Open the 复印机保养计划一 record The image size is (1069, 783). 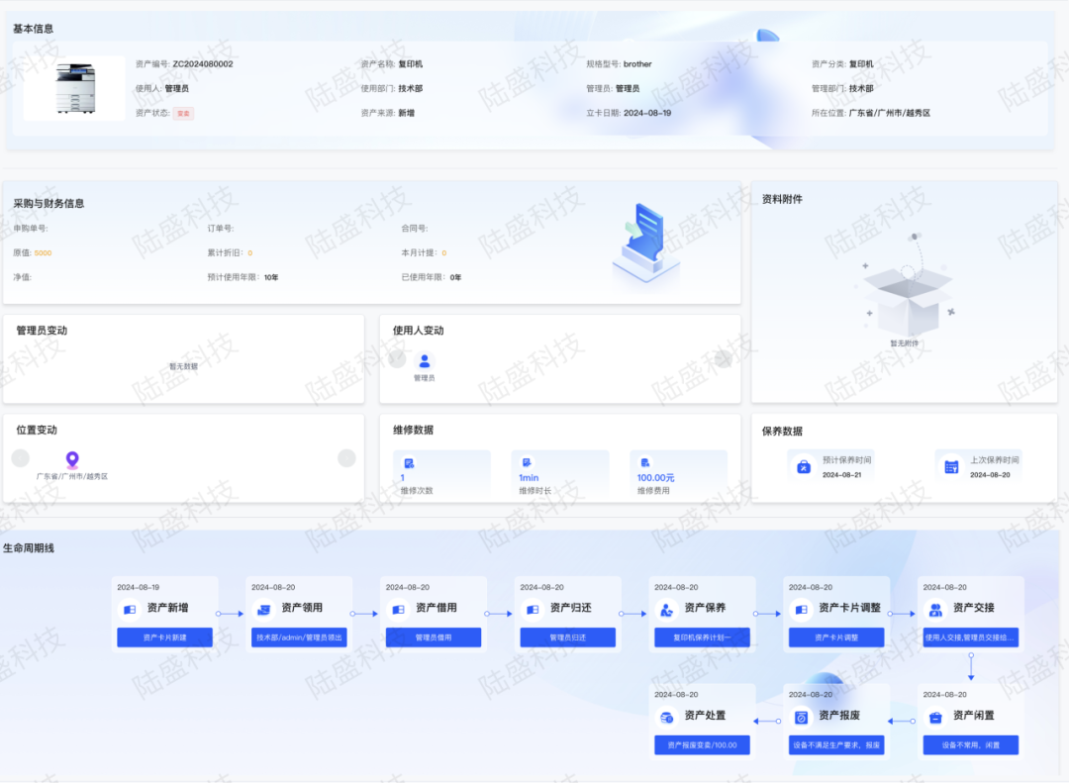point(702,637)
